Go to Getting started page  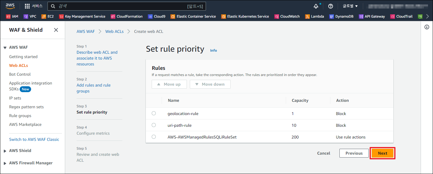click(23, 57)
